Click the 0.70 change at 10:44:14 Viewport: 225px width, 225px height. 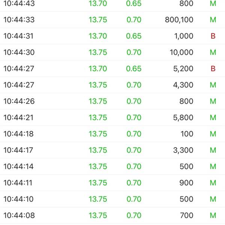(134, 166)
